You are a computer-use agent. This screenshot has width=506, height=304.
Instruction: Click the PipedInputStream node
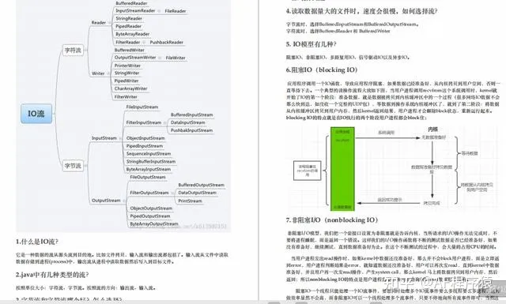coord(145,146)
